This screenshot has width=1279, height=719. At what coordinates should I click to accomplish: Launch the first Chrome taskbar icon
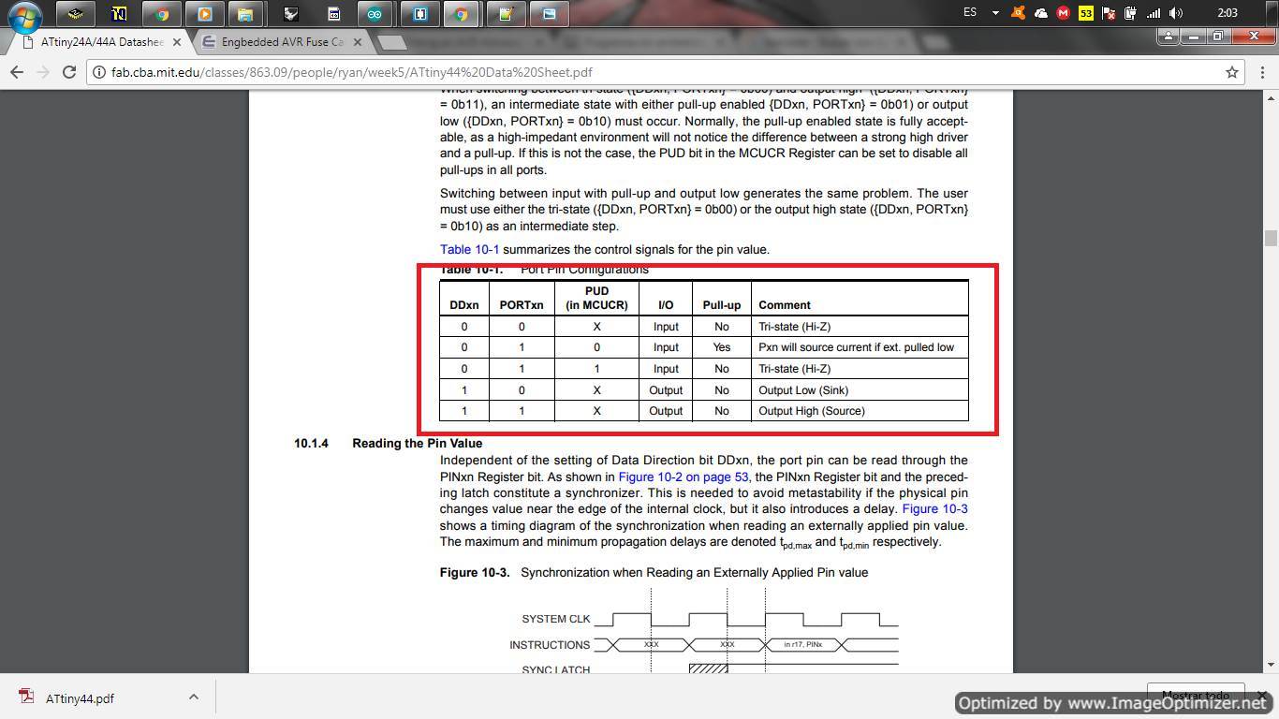pyautogui.click(x=162, y=14)
